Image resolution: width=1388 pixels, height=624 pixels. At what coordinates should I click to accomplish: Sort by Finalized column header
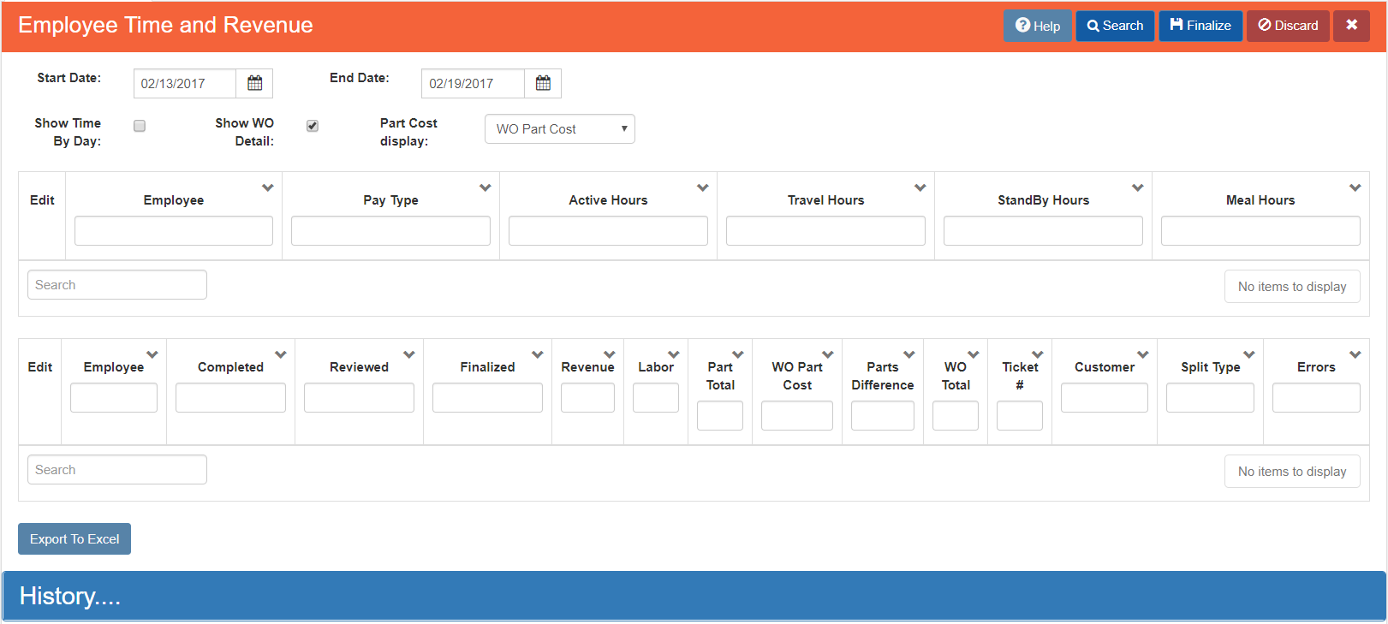point(487,367)
